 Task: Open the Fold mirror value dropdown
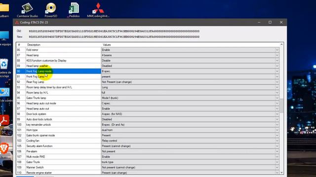(277, 50)
